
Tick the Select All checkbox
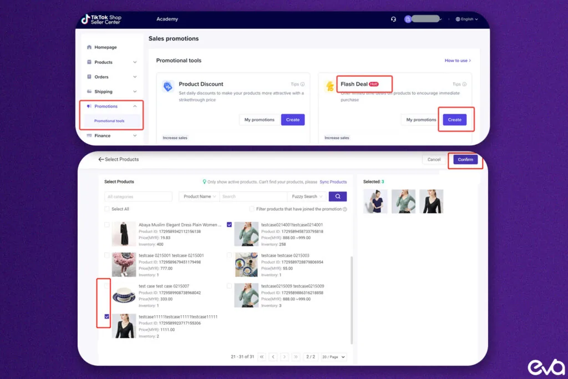point(107,209)
